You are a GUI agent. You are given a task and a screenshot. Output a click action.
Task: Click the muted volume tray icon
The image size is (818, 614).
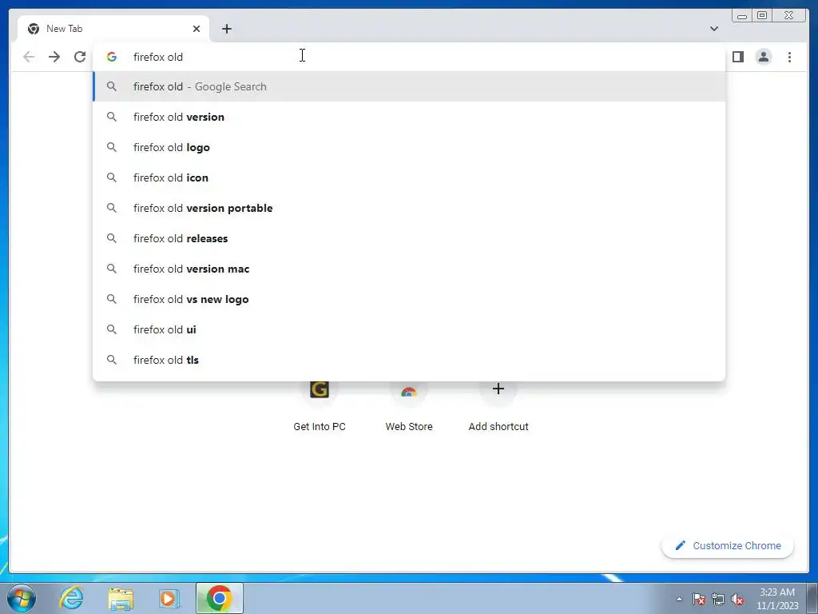tap(737, 599)
